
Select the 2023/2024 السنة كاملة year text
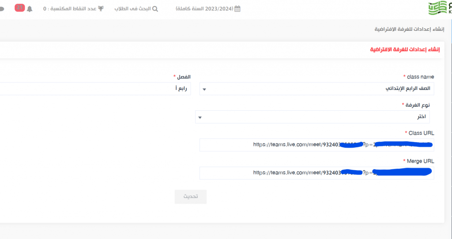[204, 9]
